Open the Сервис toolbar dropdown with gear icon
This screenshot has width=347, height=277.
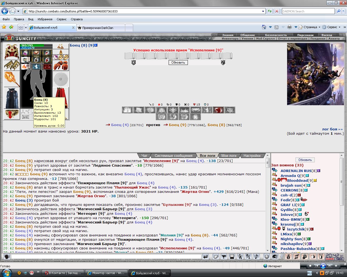click(x=331, y=27)
